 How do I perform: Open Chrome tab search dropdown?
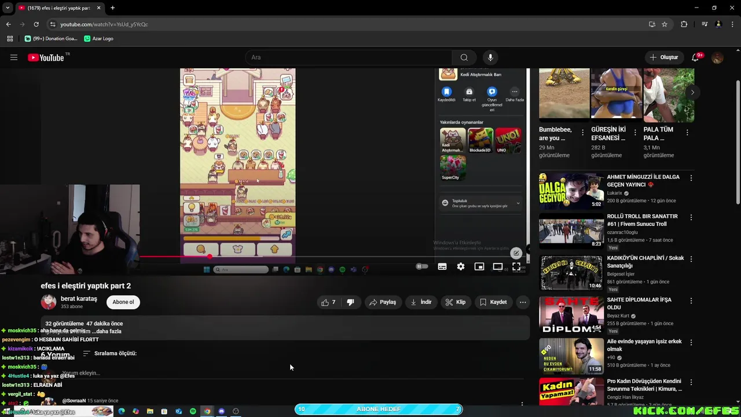click(8, 8)
